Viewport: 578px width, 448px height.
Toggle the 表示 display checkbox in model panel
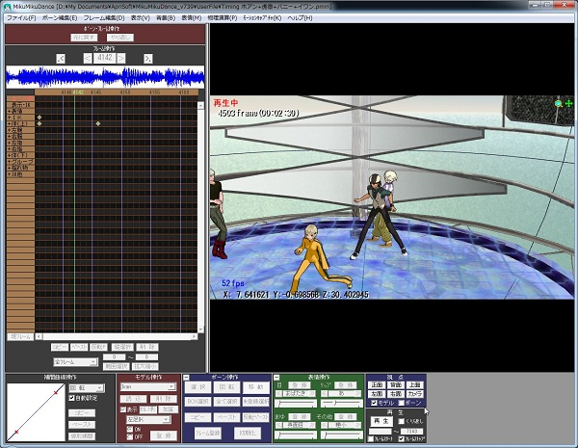123,409
